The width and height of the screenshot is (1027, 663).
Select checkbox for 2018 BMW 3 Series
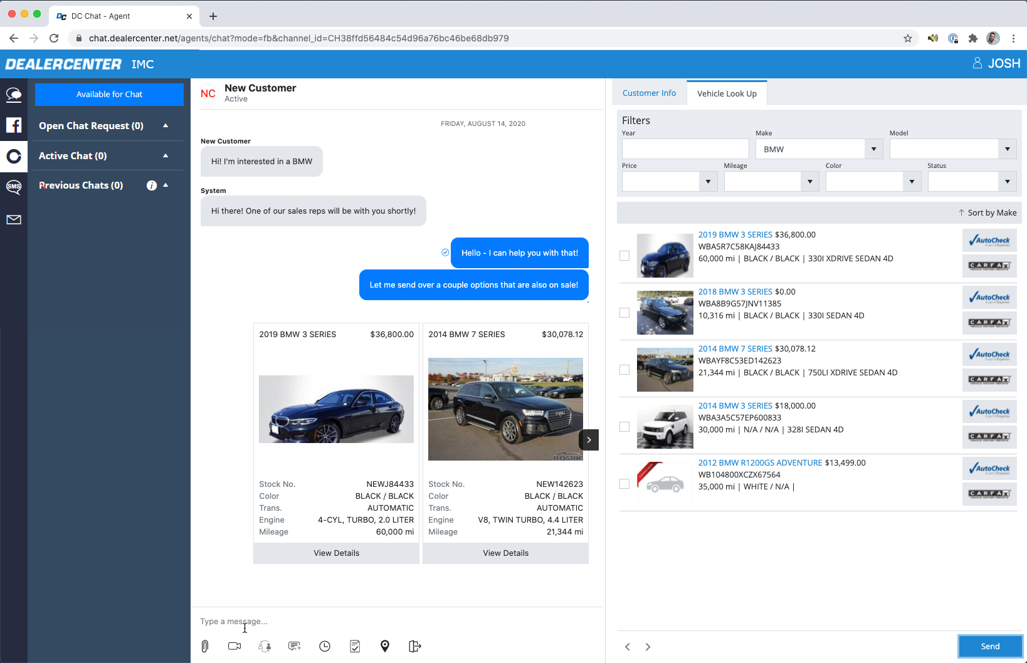(x=624, y=313)
